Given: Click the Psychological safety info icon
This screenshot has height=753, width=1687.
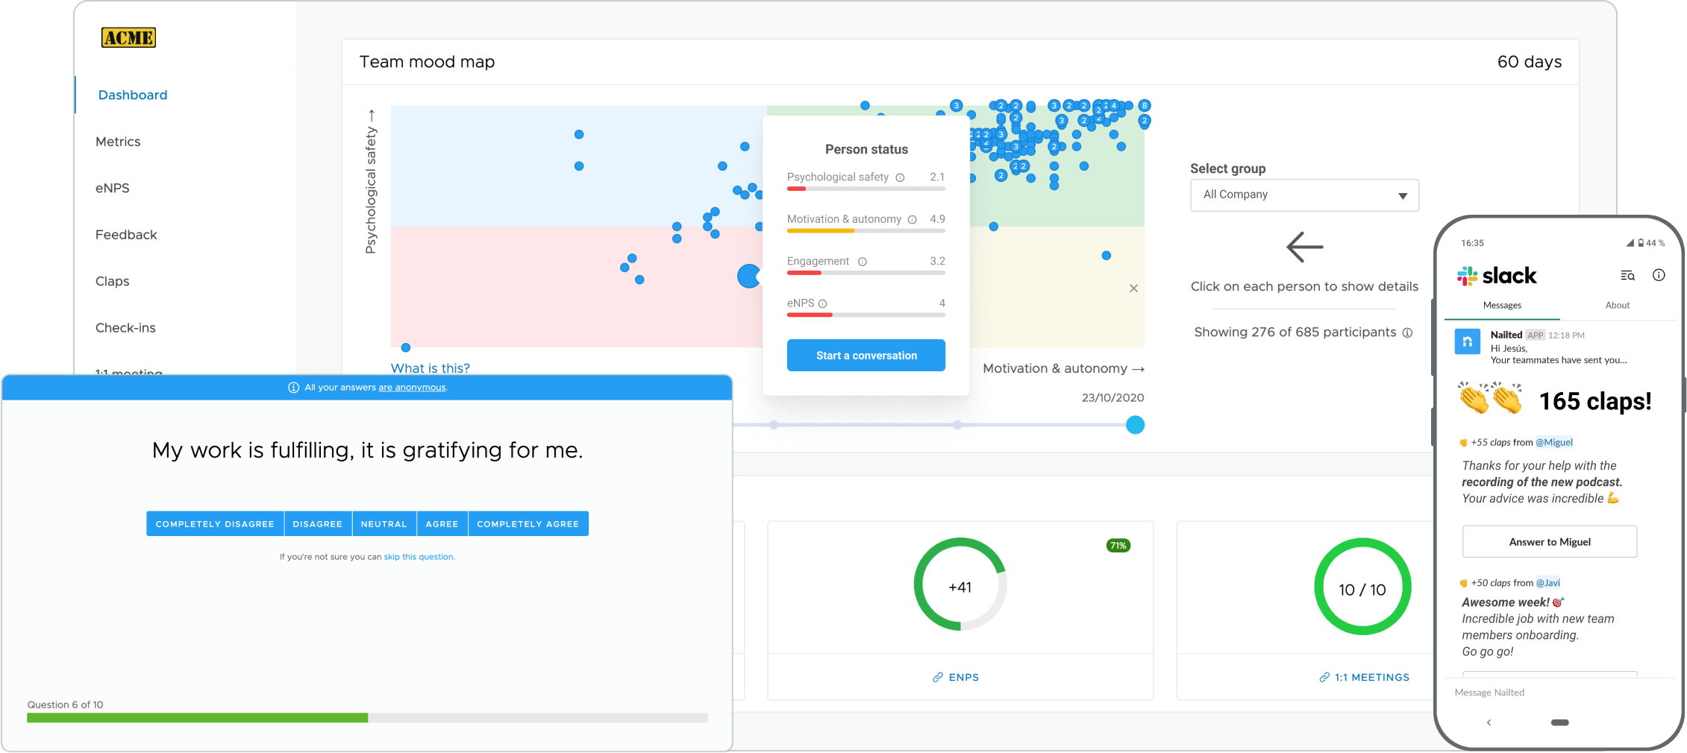Looking at the screenshot, I should point(900,177).
